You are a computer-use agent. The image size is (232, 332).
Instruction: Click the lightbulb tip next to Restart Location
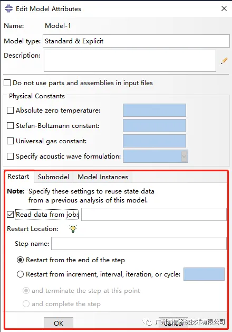[73, 228]
